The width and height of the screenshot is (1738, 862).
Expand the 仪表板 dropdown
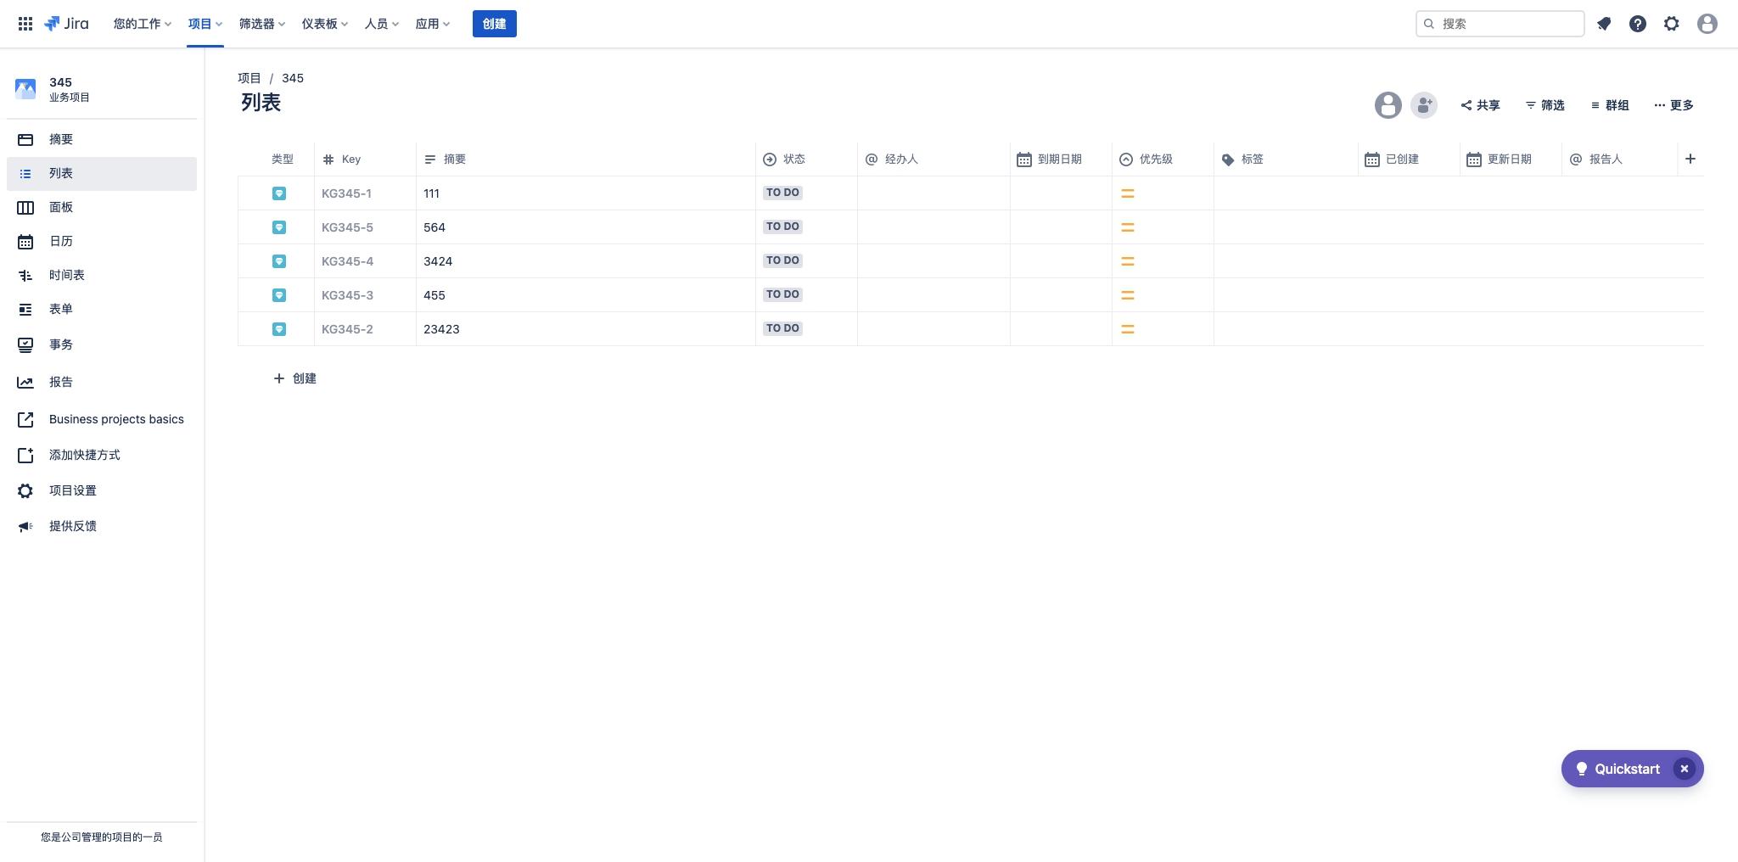pos(325,24)
